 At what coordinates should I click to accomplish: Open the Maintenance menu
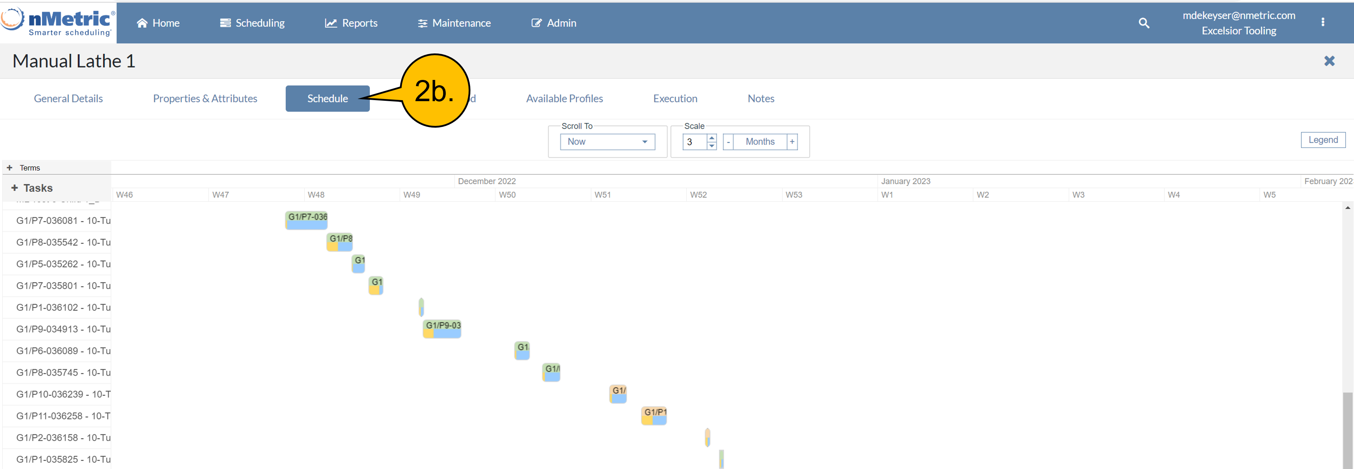[454, 23]
